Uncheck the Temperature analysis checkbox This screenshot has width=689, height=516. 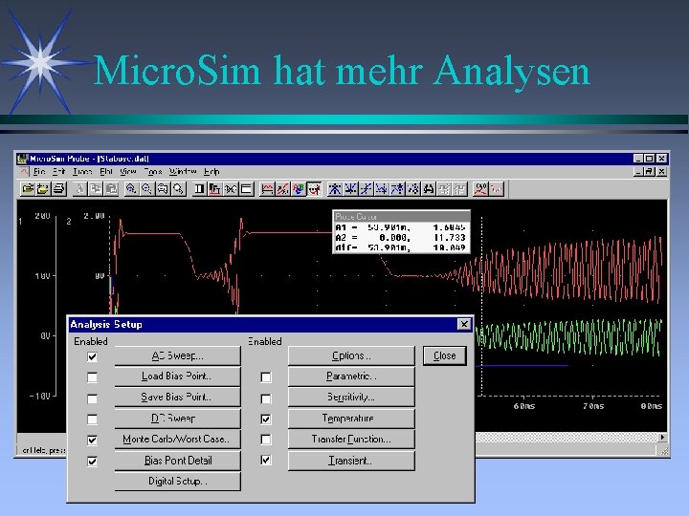(x=265, y=419)
